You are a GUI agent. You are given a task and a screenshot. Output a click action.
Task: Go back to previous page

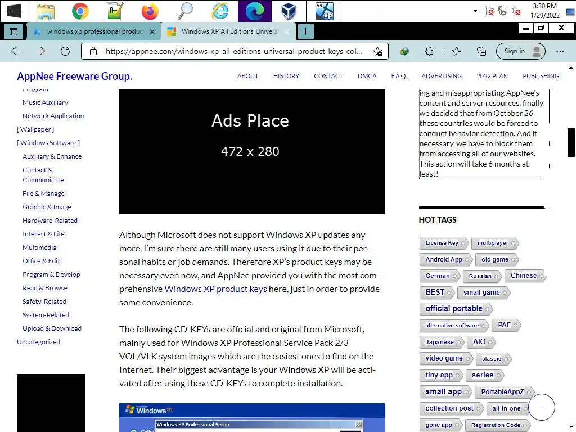point(16,51)
